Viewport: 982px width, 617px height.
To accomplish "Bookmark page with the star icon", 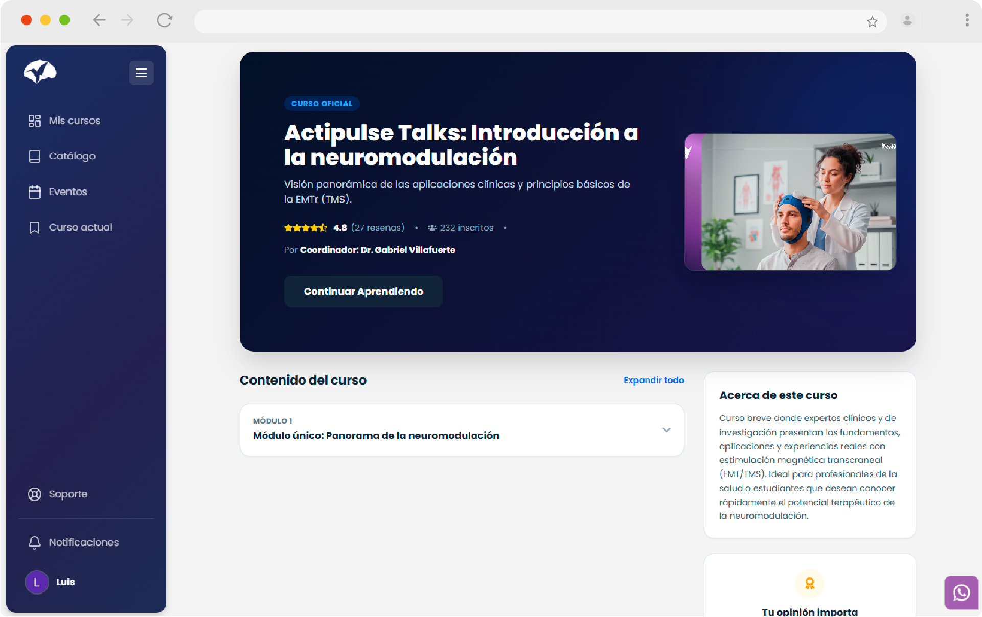I will [872, 21].
